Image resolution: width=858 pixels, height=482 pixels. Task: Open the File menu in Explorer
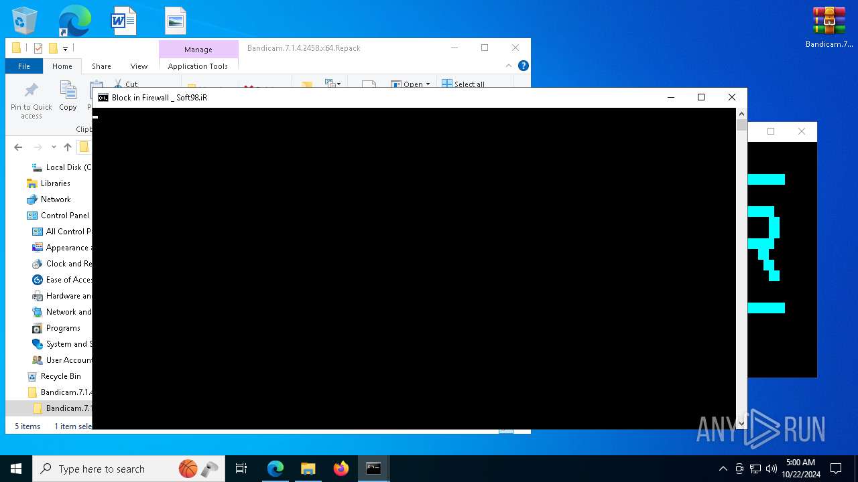coord(24,66)
